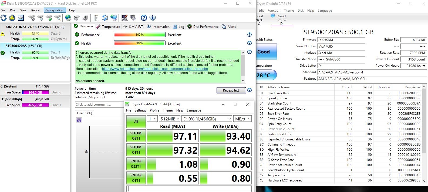
Task: Open Theme menu in CrystalDiskInfo
Action: click(289, 11)
